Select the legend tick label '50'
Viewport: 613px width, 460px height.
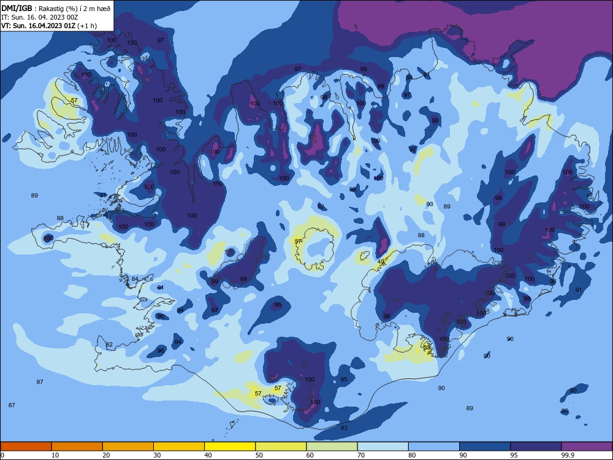click(259, 455)
